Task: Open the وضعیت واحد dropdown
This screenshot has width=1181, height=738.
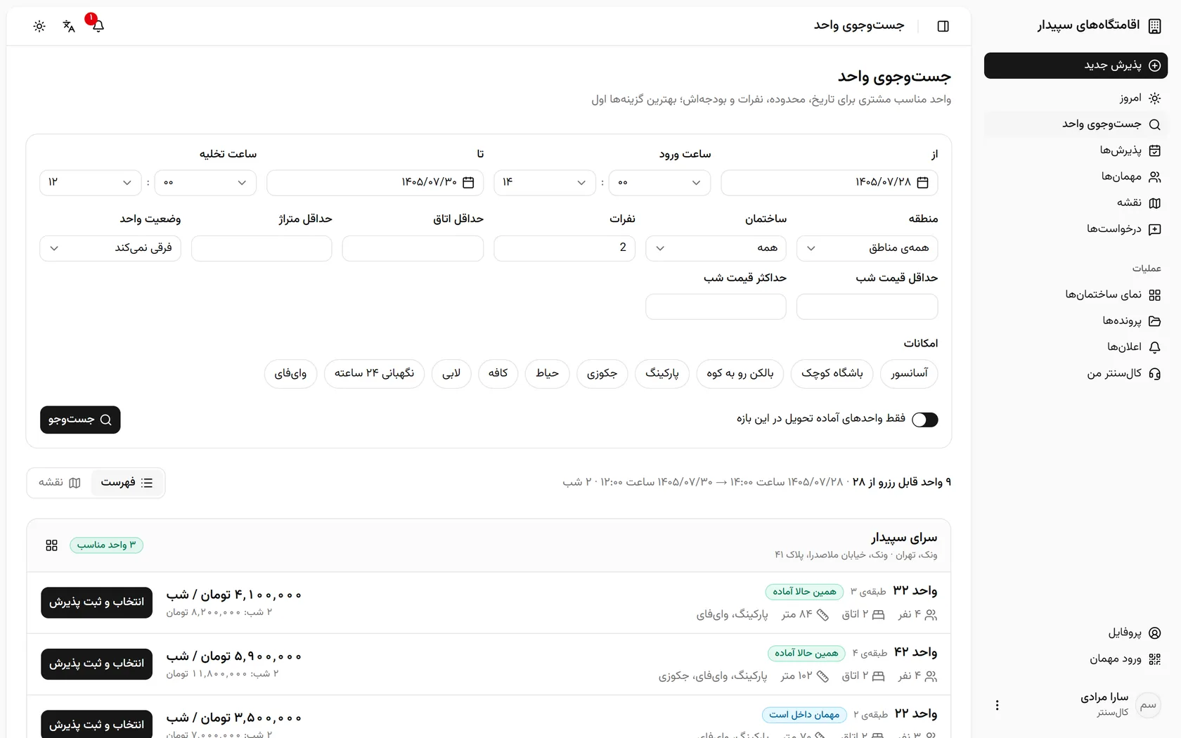Action: (x=110, y=248)
